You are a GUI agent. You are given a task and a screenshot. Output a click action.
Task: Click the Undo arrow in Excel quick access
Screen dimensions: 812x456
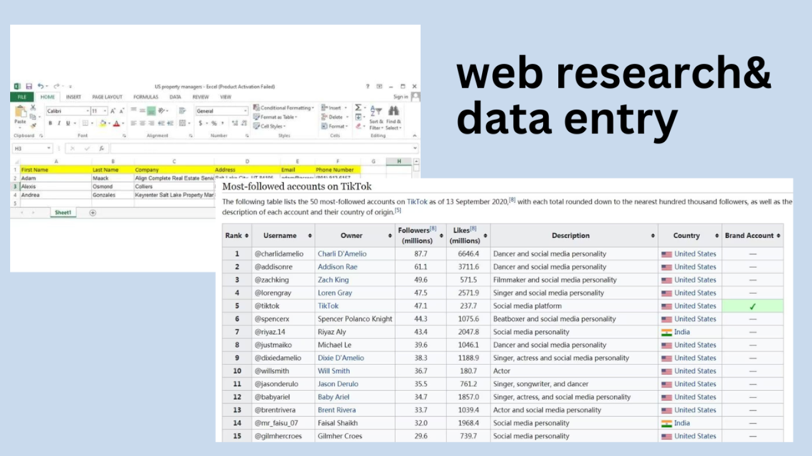coord(41,86)
